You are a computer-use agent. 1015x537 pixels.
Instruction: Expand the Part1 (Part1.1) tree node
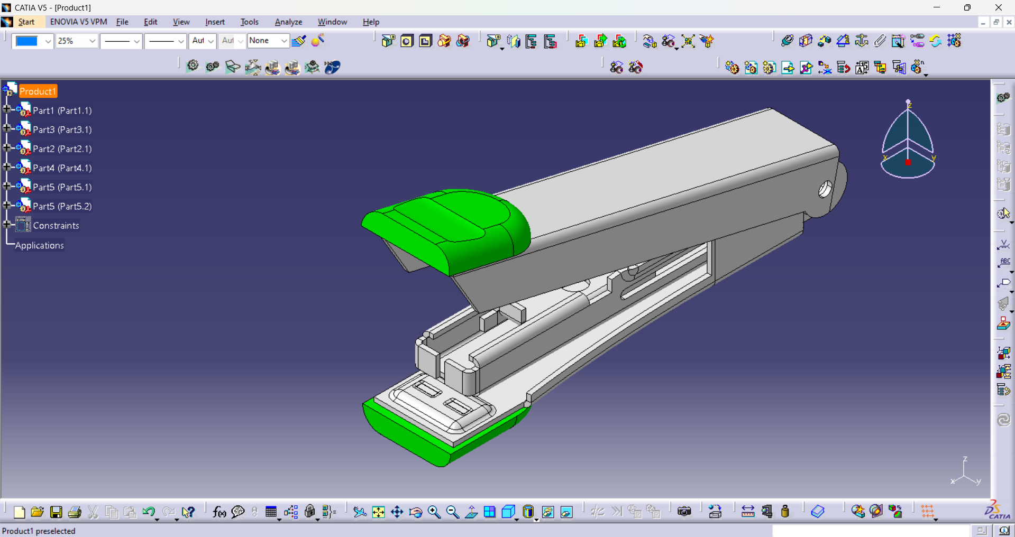click(x=6, y=109)
